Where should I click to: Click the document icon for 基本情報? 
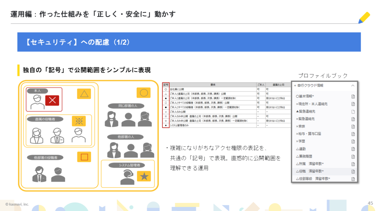click(x=353, y=96)
